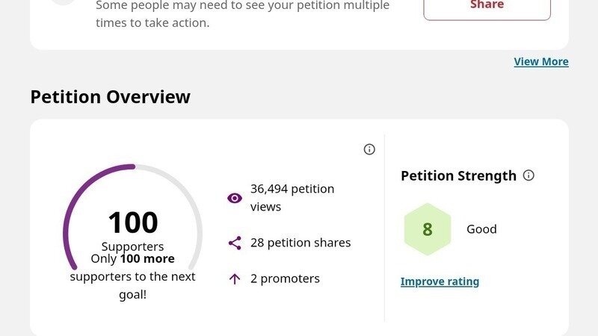
Task: Click the large 100 supporters count
Action: point(133,223)
